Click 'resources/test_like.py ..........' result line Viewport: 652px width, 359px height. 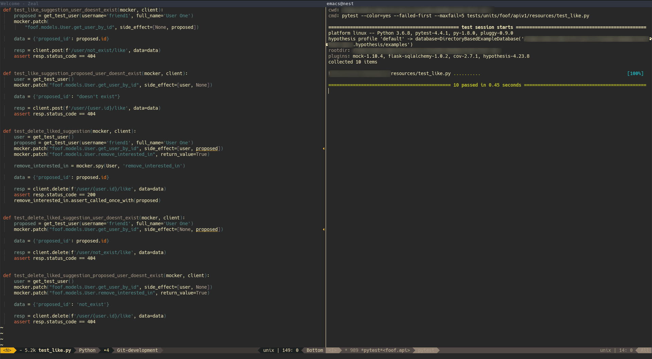(436, 73)
